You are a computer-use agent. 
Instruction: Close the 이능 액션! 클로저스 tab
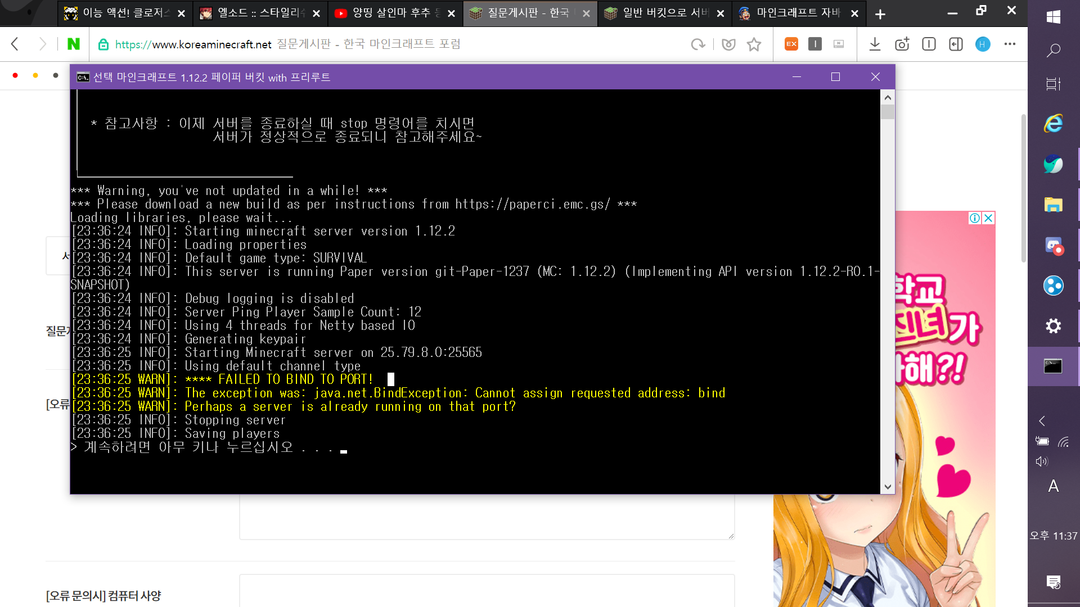(181, 13)
